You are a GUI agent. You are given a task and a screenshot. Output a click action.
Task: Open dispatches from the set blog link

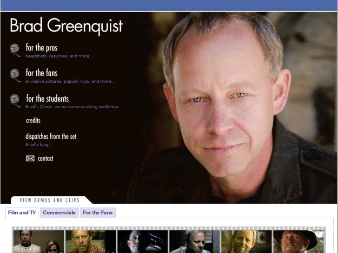[x=51, y=136]
